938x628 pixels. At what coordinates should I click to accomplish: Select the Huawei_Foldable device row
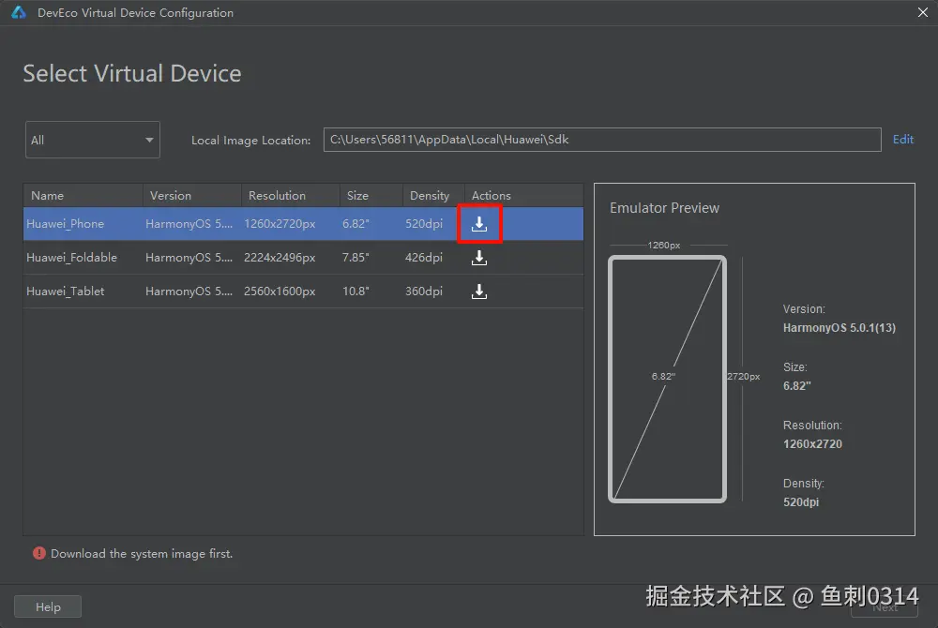point(303,258)
